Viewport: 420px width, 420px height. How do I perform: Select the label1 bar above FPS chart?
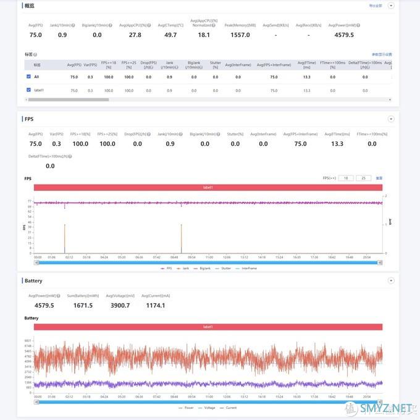pos(208,188)
